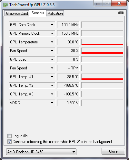129x160 pixels.
Task: Click the Close button
Action: (113, 151)
